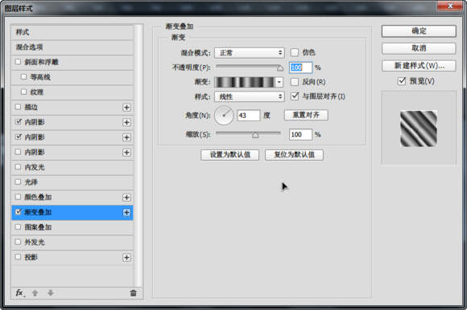Click the plus icon on the 渐变叠加 row
The height and width of the screenshot is (310, 467).
(126, 212)
